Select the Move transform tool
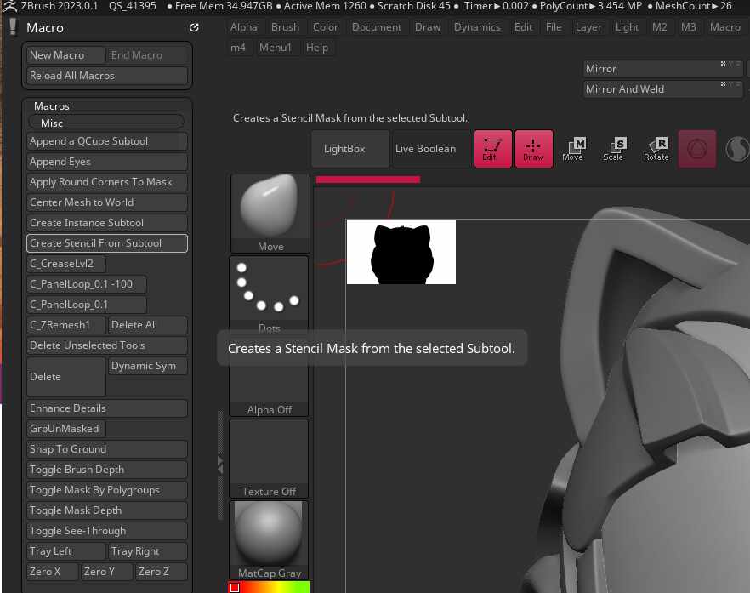750x593 pixels. point(573,149)
